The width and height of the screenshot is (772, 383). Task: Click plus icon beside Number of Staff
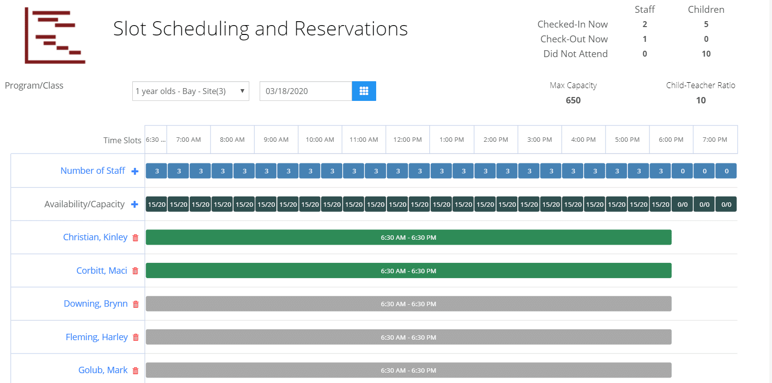[x=135, y=171]
